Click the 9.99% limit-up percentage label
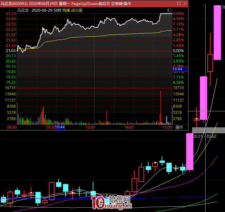 point(178,14)
